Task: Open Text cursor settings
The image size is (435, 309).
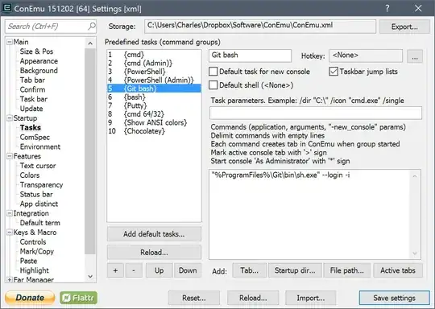Action: pos(38,166)
